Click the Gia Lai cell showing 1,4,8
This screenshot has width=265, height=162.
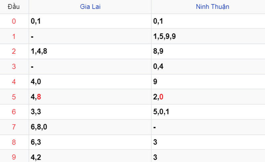pyautogui.click(x=90, y=51)
